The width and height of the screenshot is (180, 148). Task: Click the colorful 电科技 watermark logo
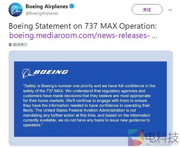[136, 137]
